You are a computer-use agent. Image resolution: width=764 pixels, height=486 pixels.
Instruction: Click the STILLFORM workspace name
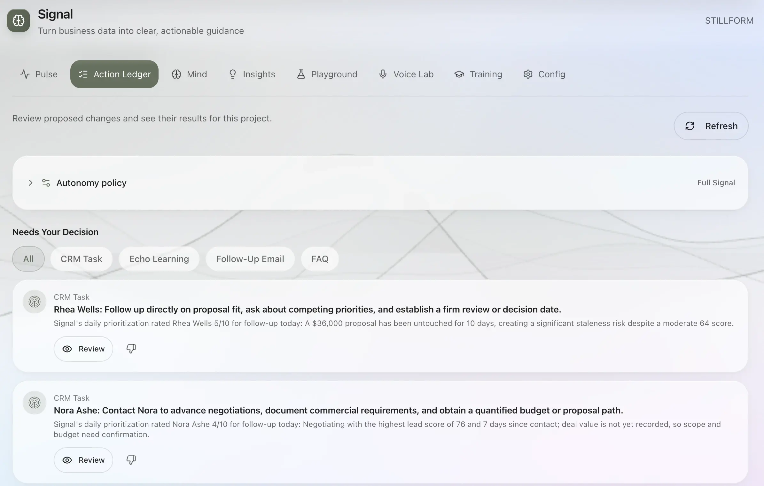coord(729,21)
